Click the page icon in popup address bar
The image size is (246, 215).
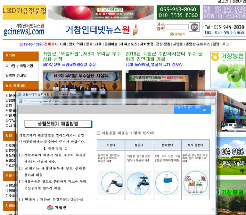click(21, 101)
